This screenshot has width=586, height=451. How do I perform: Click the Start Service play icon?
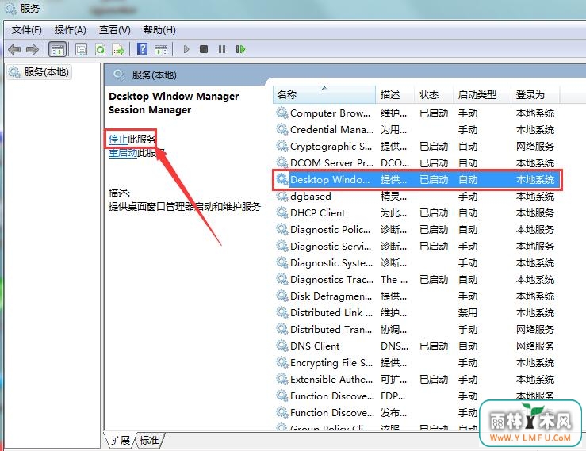coord(186,49)
